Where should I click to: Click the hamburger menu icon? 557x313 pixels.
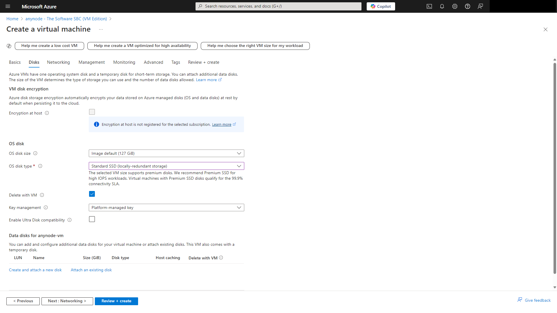point(7,6)
